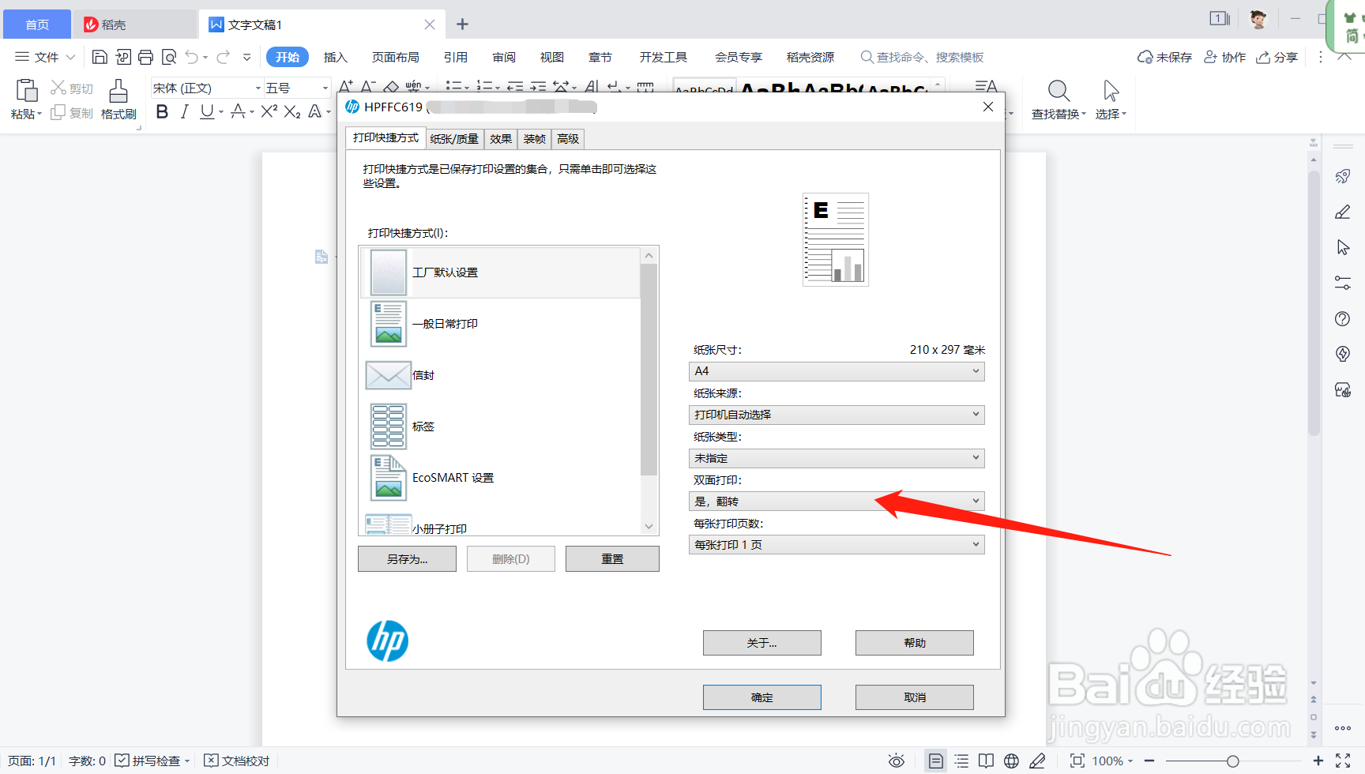Click the Select cursor tool
The width and height of the screenshot is (1365, 774).
[x=1111, y=100]
